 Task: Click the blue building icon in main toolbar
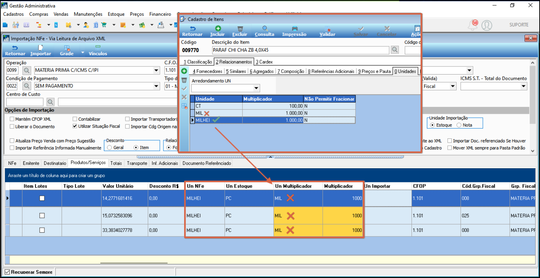(5, 25)
